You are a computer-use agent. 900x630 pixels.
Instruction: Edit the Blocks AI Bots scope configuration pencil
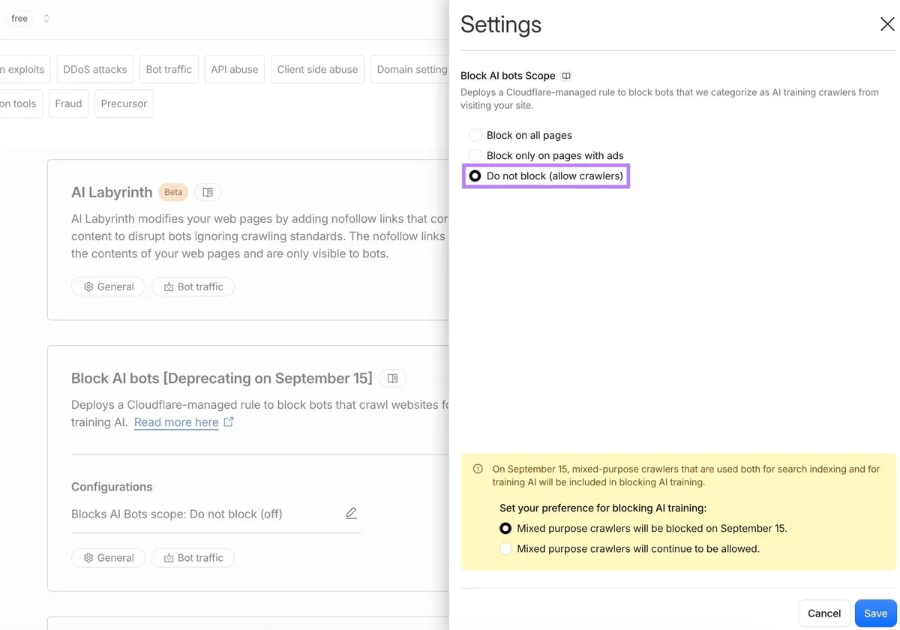coord(351,514)
